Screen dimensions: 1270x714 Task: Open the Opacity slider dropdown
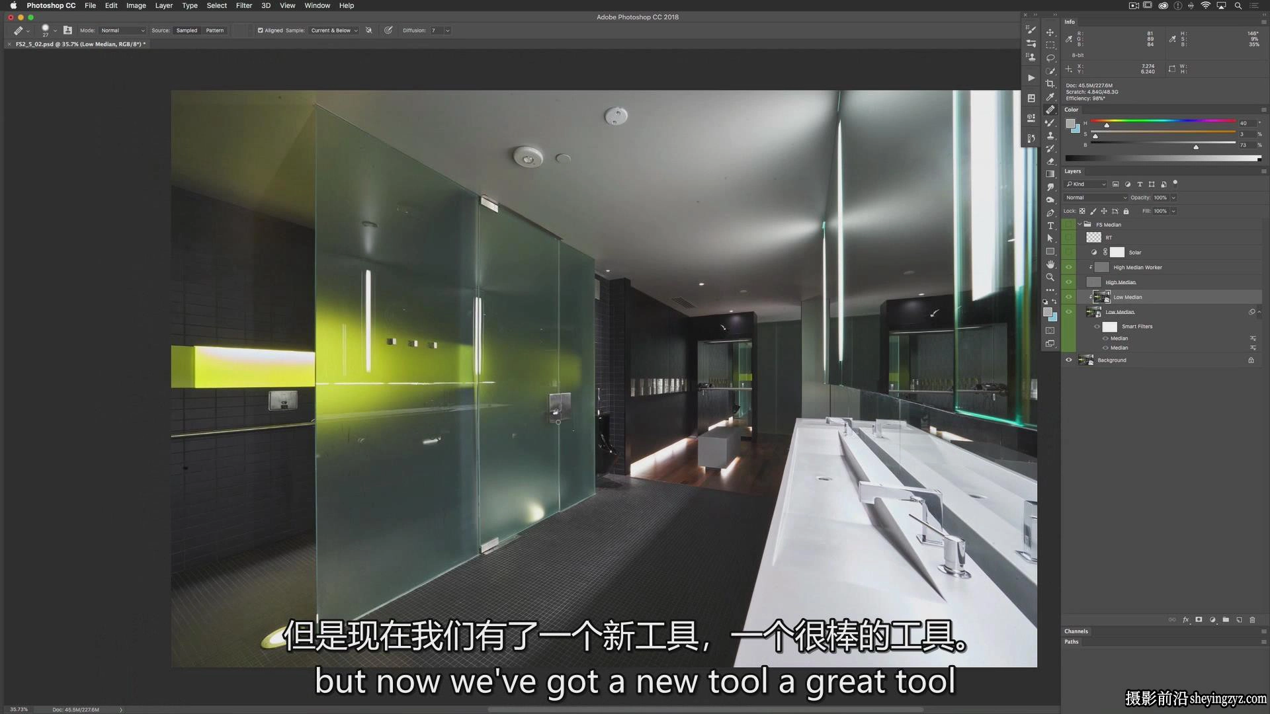(1174, 198)
